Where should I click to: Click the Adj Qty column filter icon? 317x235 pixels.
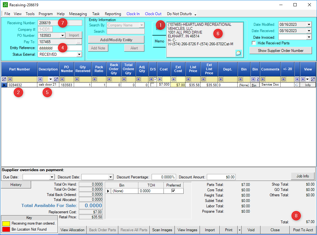point(138,79)
